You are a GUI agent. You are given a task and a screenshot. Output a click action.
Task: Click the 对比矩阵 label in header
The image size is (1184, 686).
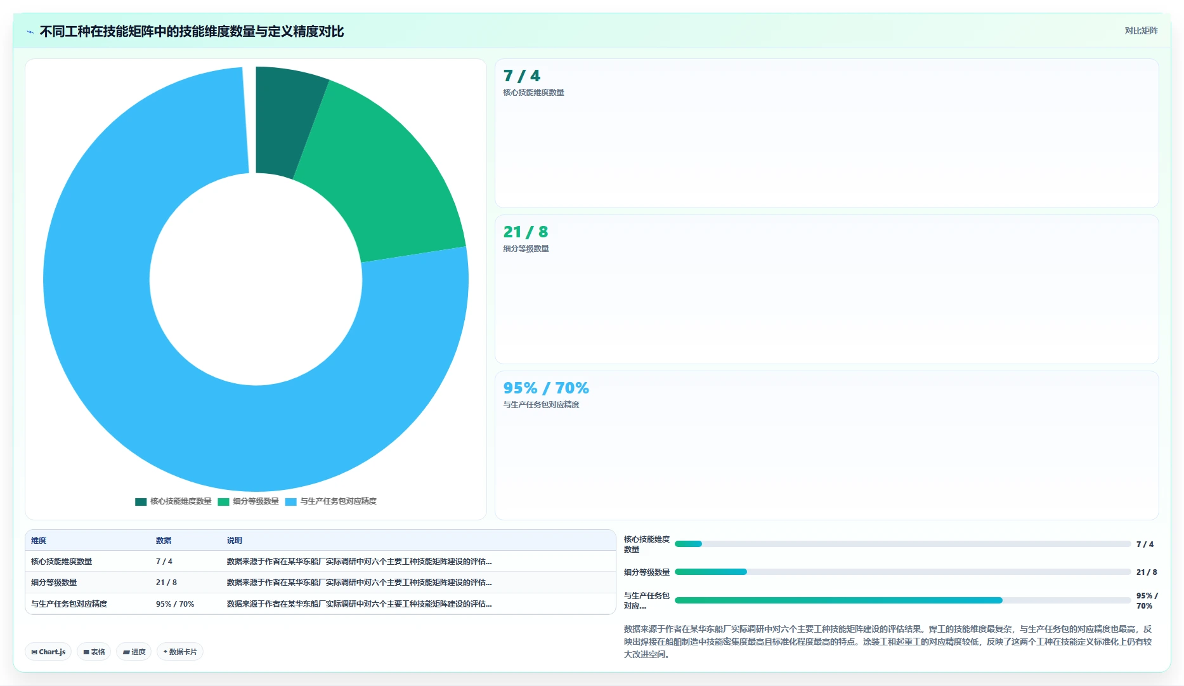(x=1141, y=30)
